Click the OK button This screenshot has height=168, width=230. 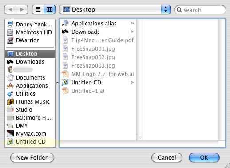204,157
